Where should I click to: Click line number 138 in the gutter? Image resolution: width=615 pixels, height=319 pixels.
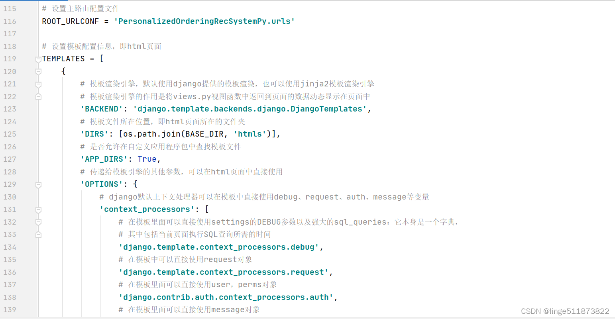pyautogui.click(x=10, y=297)
